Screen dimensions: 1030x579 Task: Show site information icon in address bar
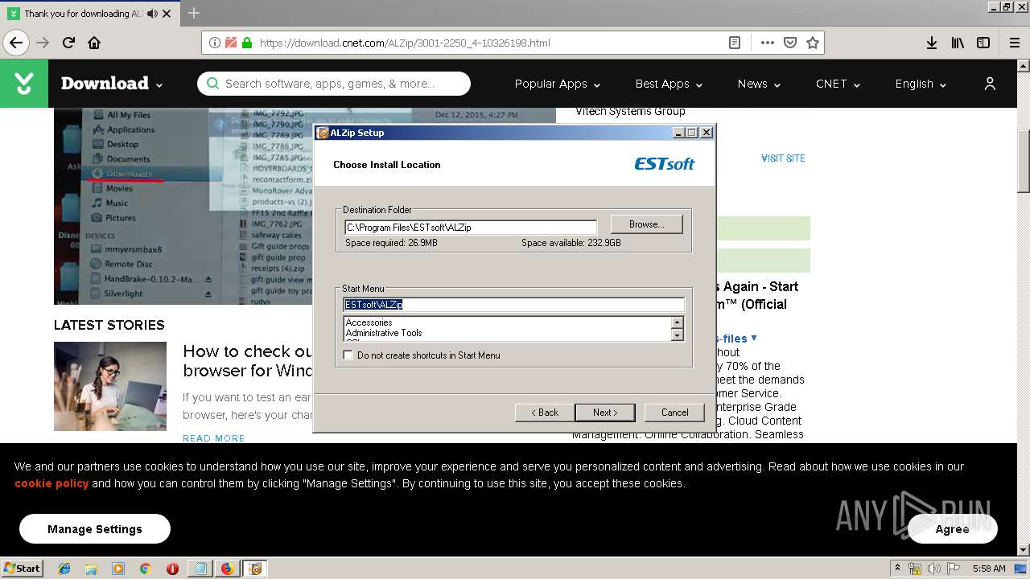(214, 43)
